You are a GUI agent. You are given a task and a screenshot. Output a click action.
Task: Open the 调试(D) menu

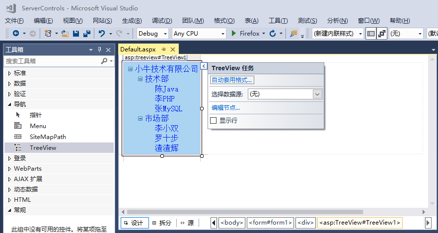(x=161, y=20)
